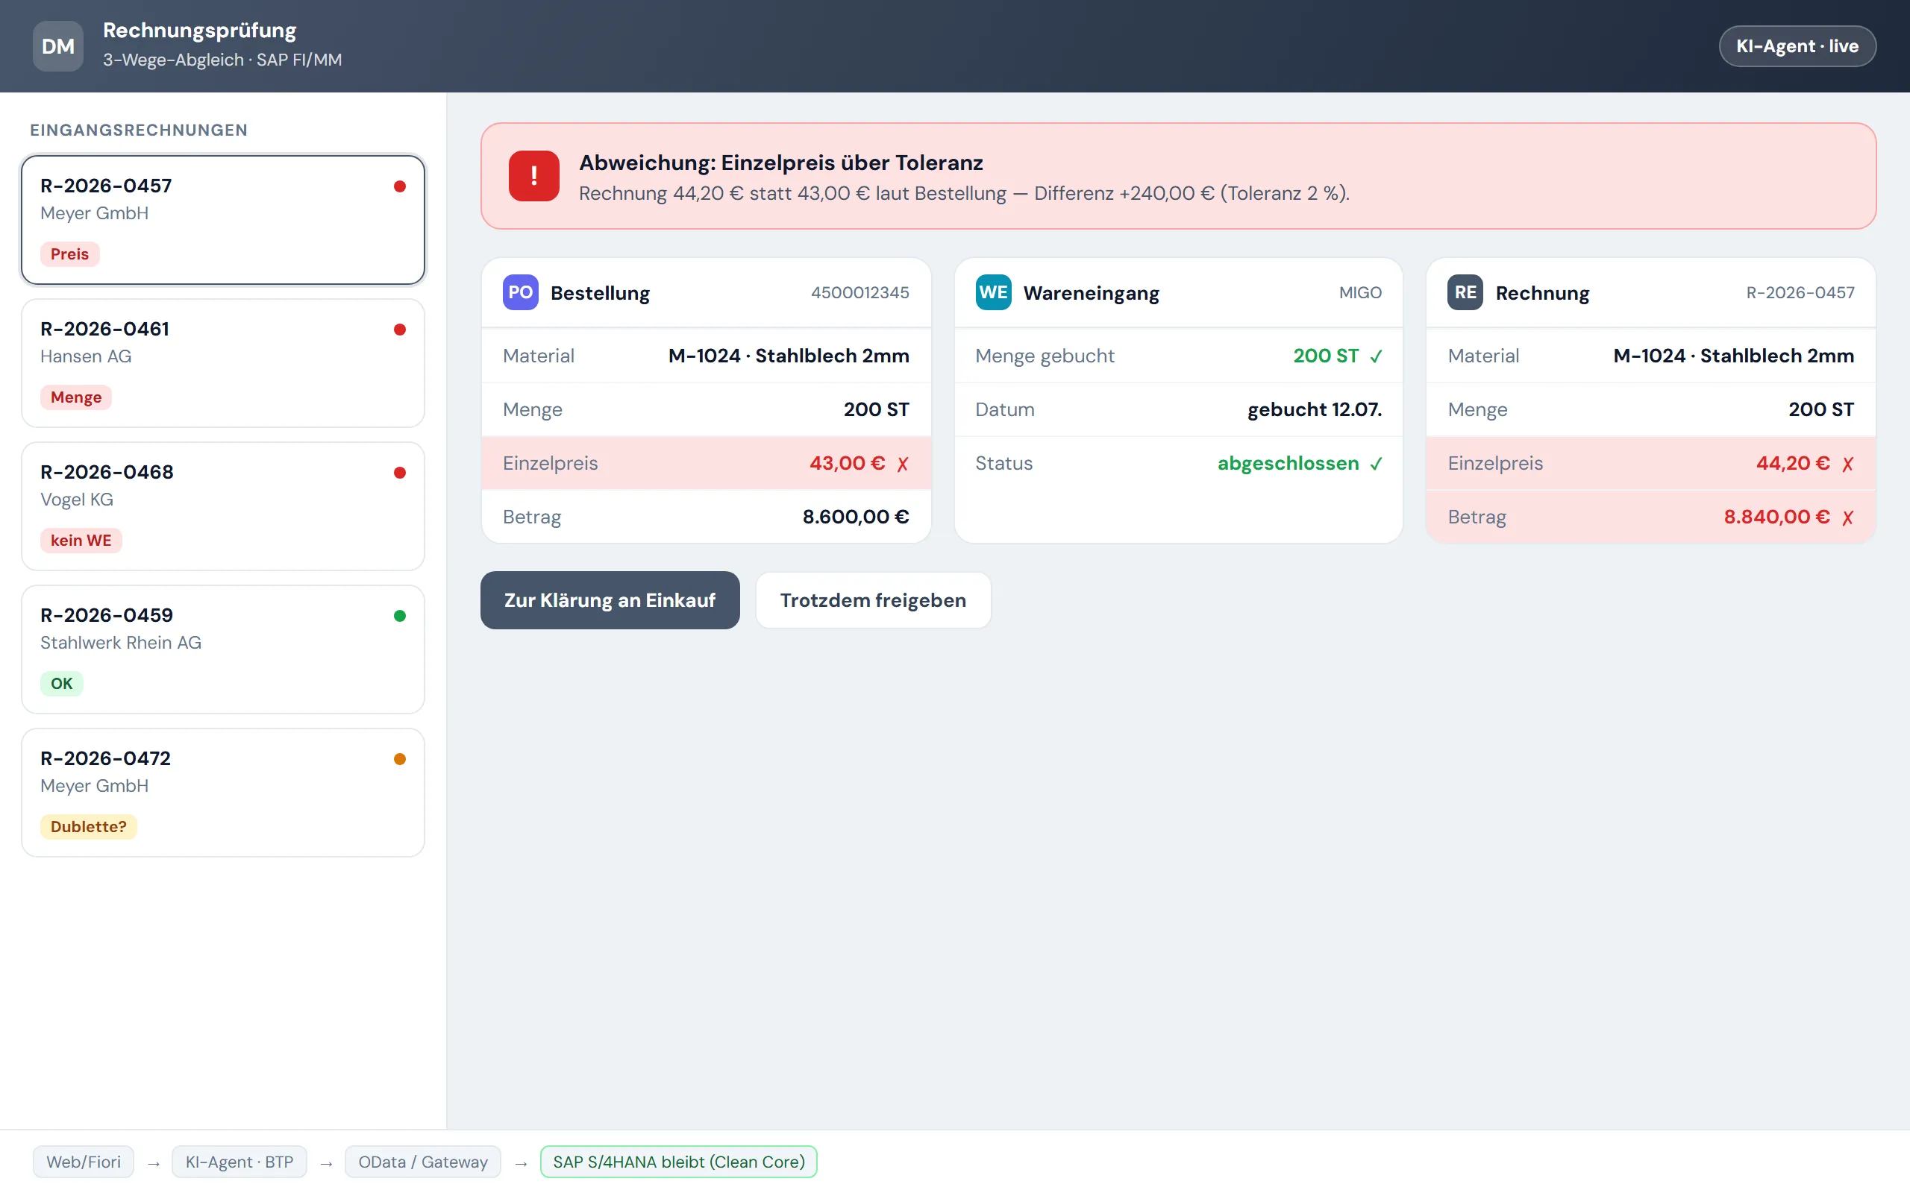Click the PO Bestellung badge icon

coord(520,292)
